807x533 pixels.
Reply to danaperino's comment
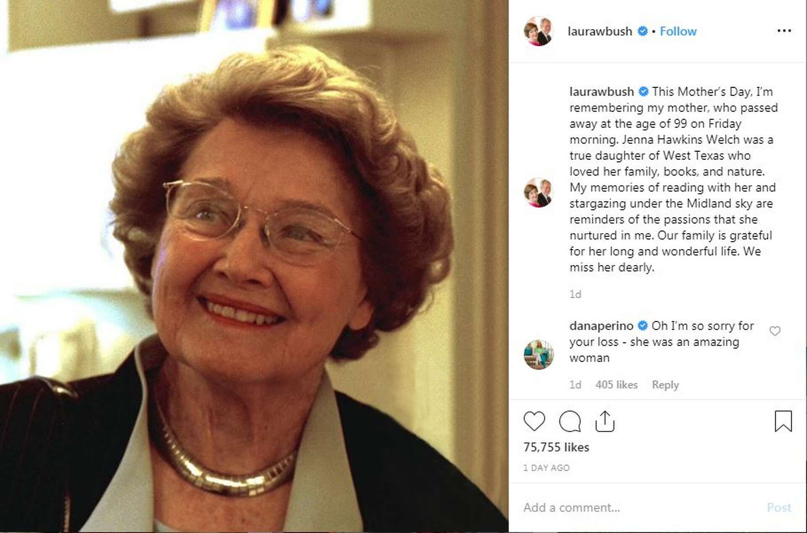tap(665, 384)
